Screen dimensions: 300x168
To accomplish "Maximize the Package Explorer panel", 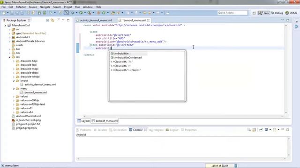I will click(x=68, y=20).
